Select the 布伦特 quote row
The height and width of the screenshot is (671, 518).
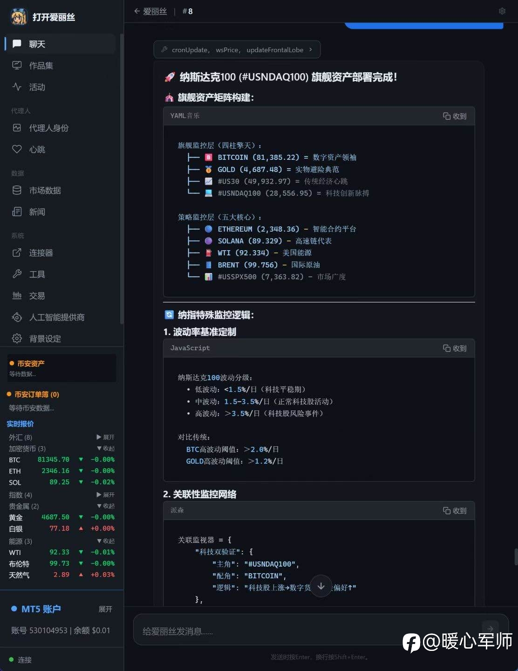[x=61, y=563]
